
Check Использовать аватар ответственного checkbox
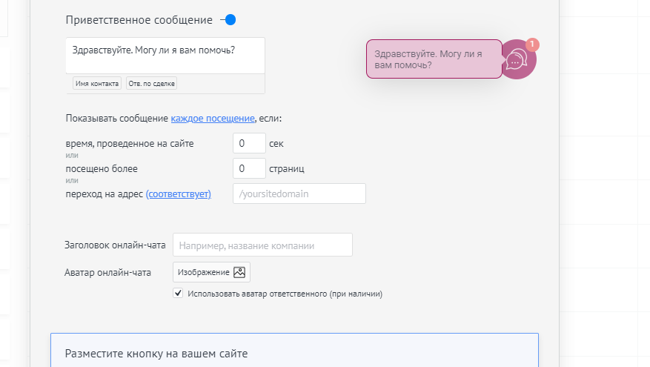click(178, 293)
